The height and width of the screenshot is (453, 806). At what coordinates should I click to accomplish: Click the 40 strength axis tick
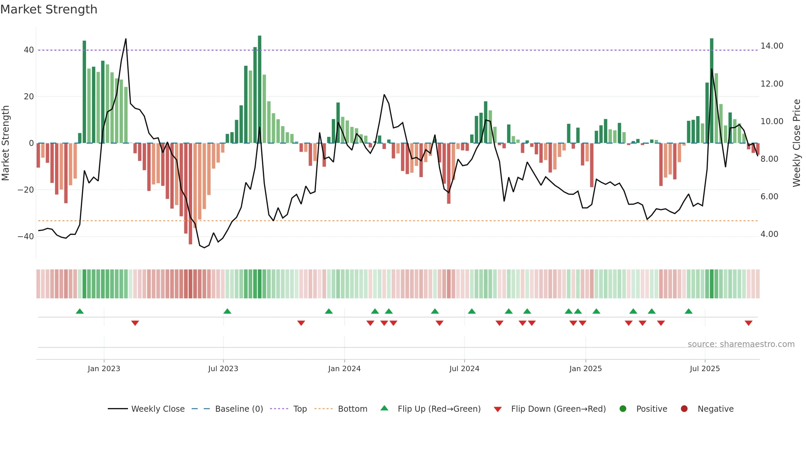pos(29,50)
